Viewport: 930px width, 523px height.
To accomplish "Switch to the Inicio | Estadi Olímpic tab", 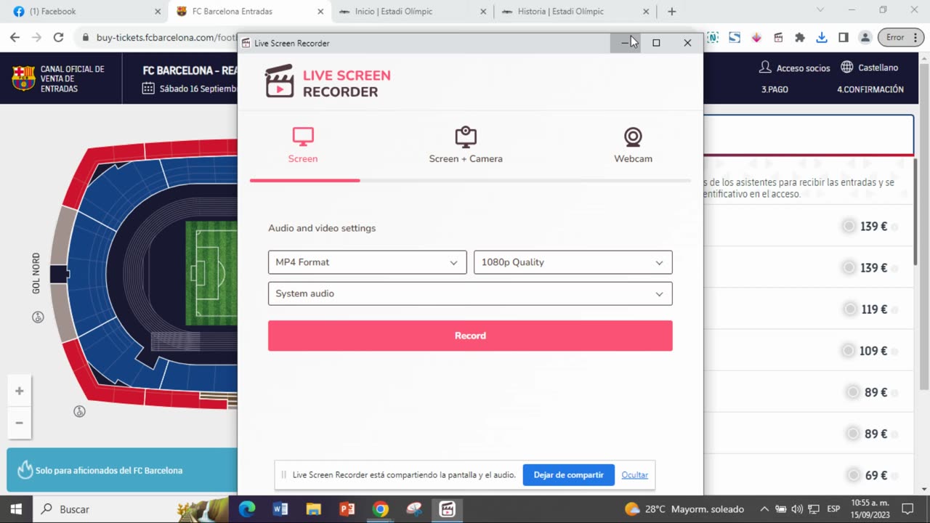I will click(413, 12).
